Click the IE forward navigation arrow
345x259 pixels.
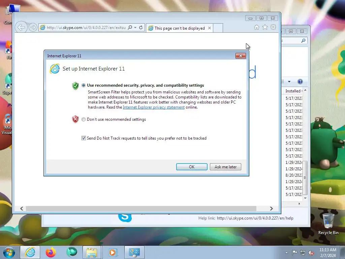[x=33, y=28]
